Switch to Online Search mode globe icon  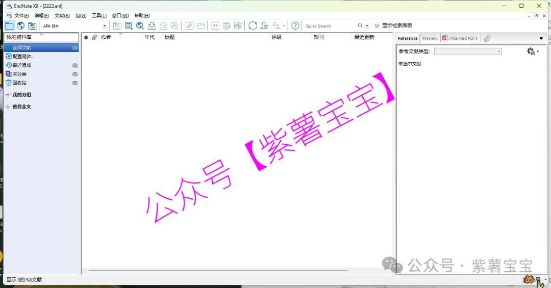coord(21,25)
